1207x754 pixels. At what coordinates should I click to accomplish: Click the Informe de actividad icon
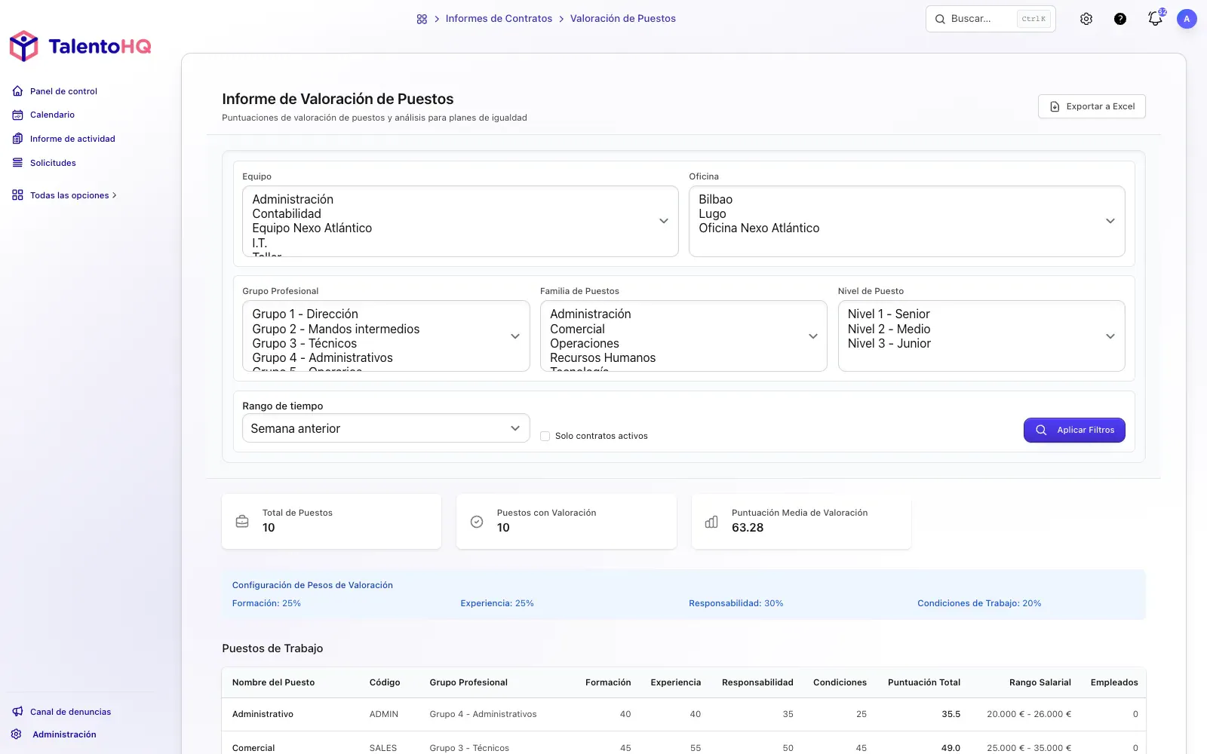17,139
